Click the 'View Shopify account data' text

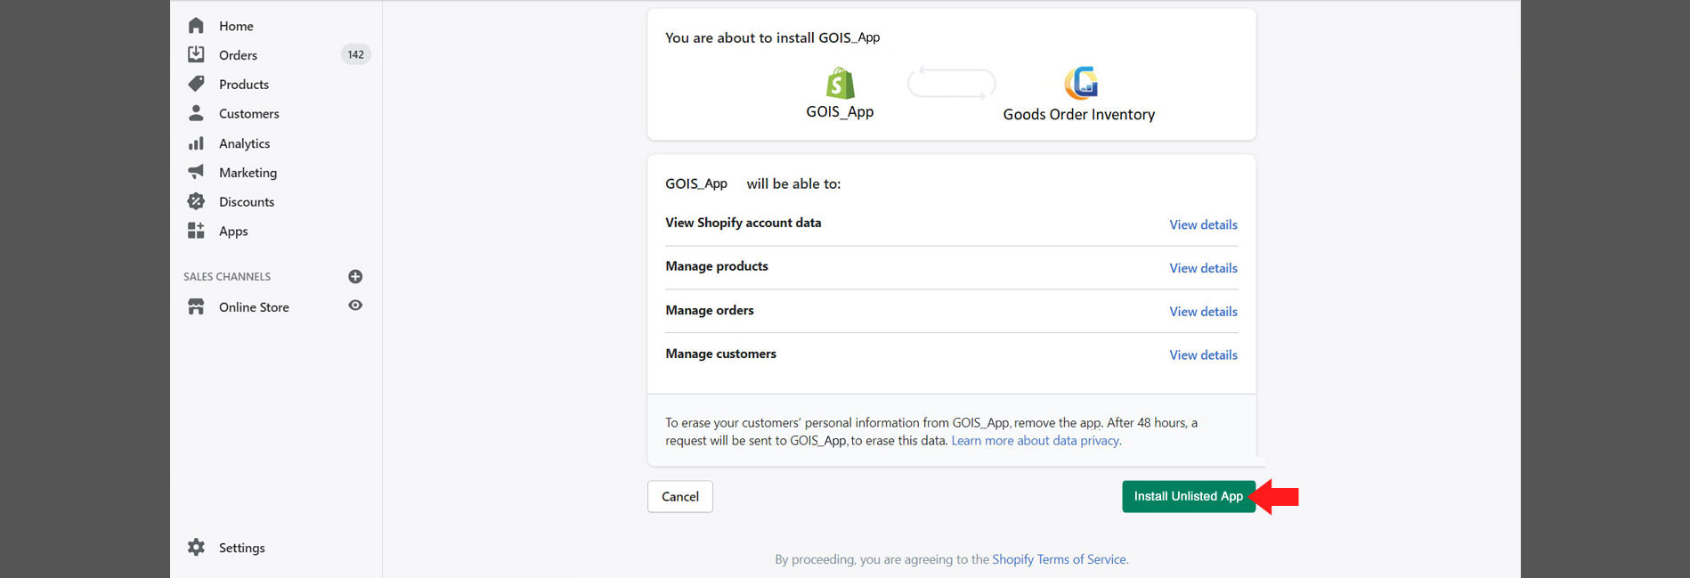click(743, 223)
